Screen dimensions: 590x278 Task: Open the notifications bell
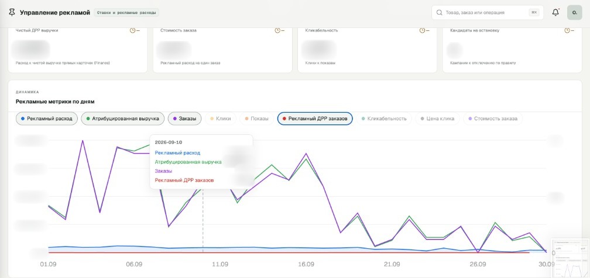(x=555, y=12)
